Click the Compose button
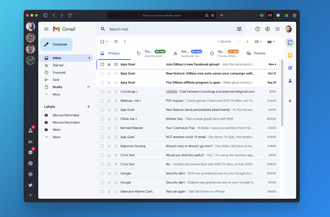 tap(56, 44)
